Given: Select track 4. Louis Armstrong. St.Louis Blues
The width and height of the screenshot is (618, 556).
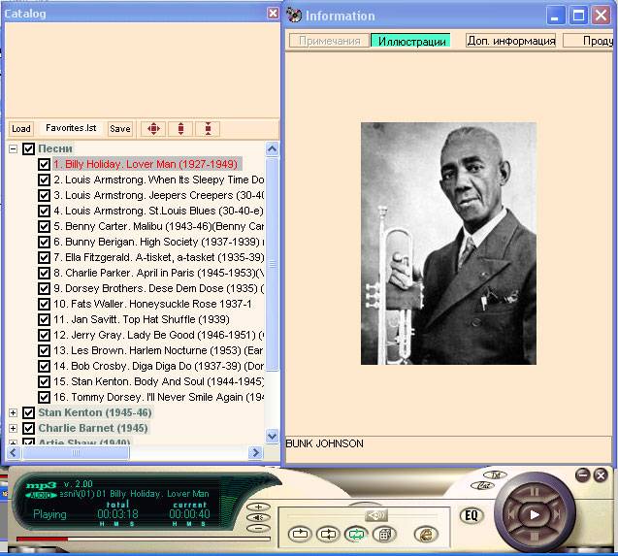Looking at the screenshot, I should pyautogui.click(x=158, y=211).
